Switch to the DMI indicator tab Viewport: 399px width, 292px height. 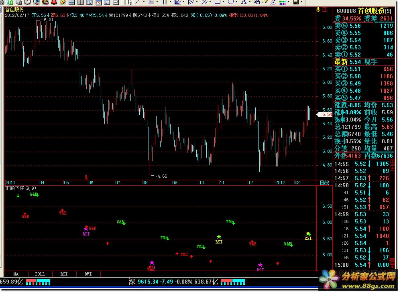click(x=88, y=274)
